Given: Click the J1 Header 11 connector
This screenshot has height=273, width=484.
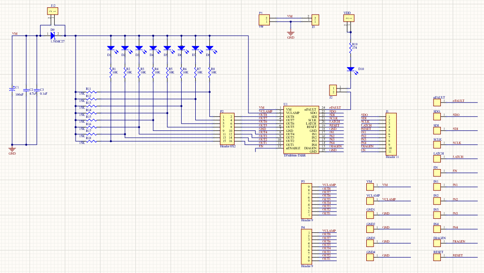Looking at the screenshot, I should coord(390,134).
